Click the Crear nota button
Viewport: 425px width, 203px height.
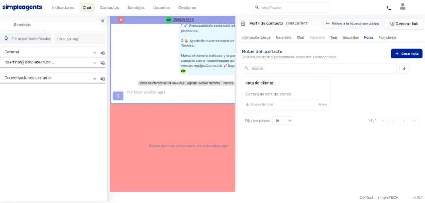(407, 53)
